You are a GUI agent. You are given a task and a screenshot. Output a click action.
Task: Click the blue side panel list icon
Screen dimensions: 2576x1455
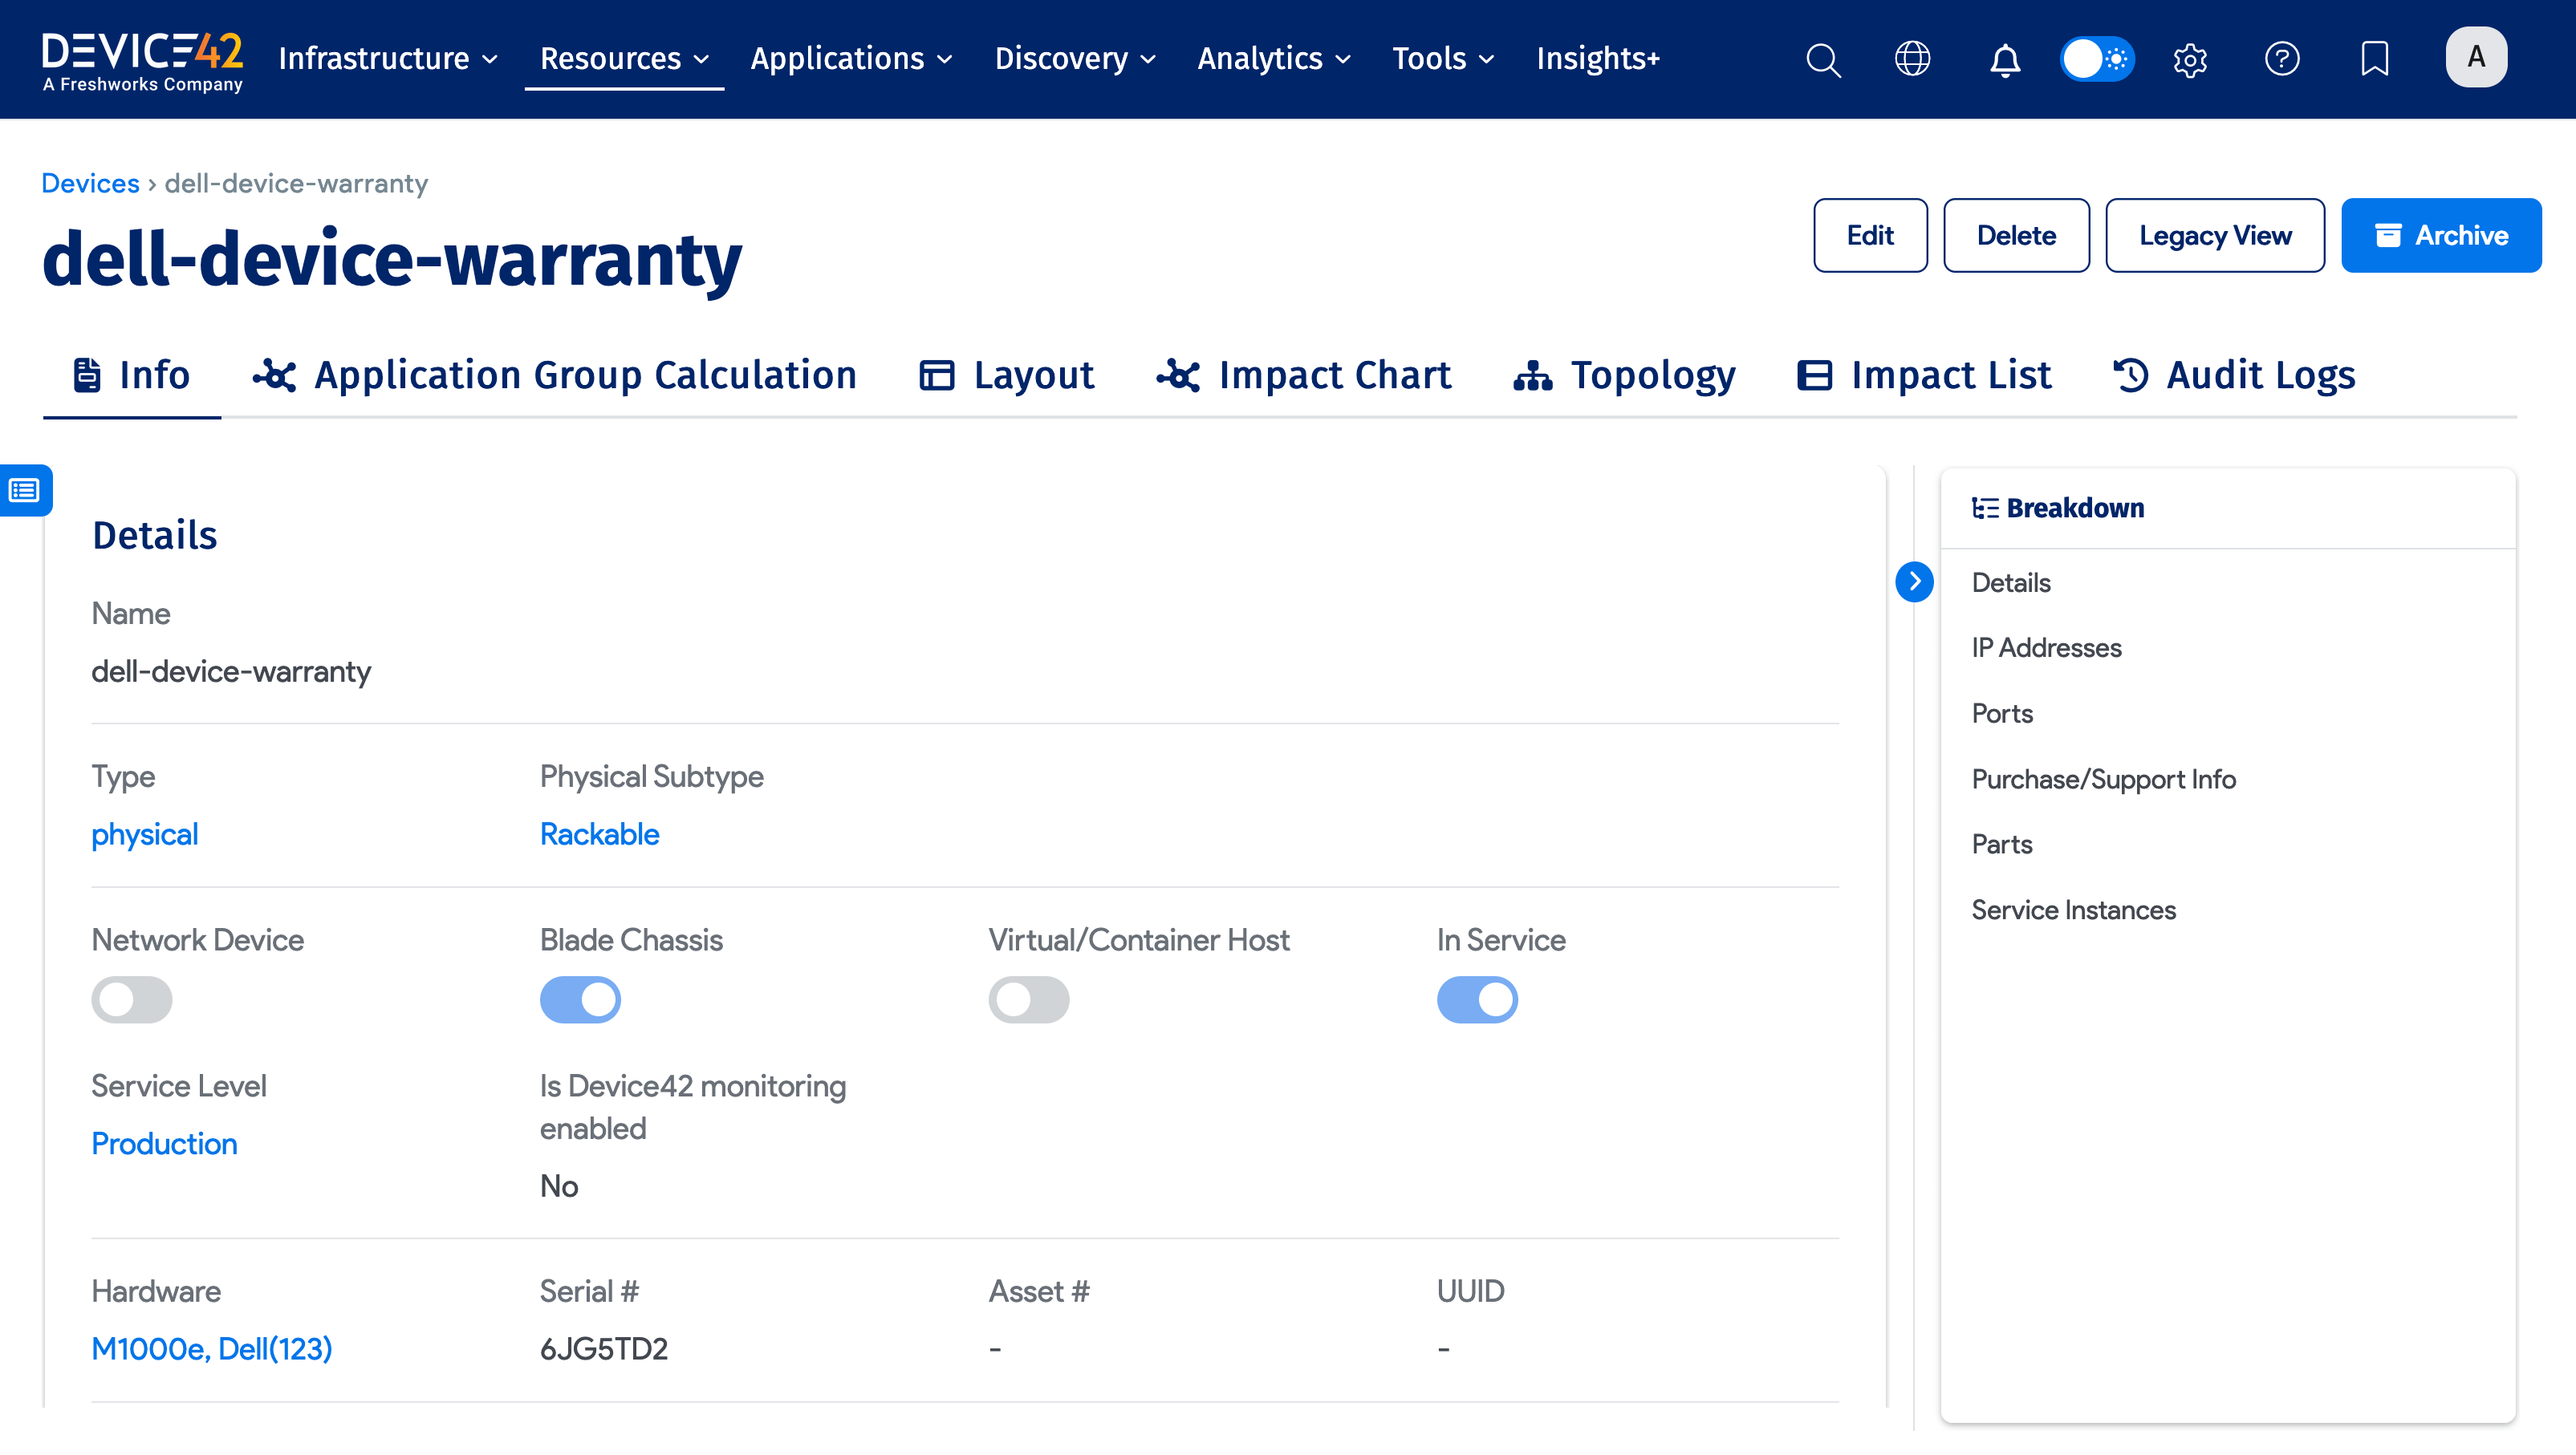(x=25, y=491)
